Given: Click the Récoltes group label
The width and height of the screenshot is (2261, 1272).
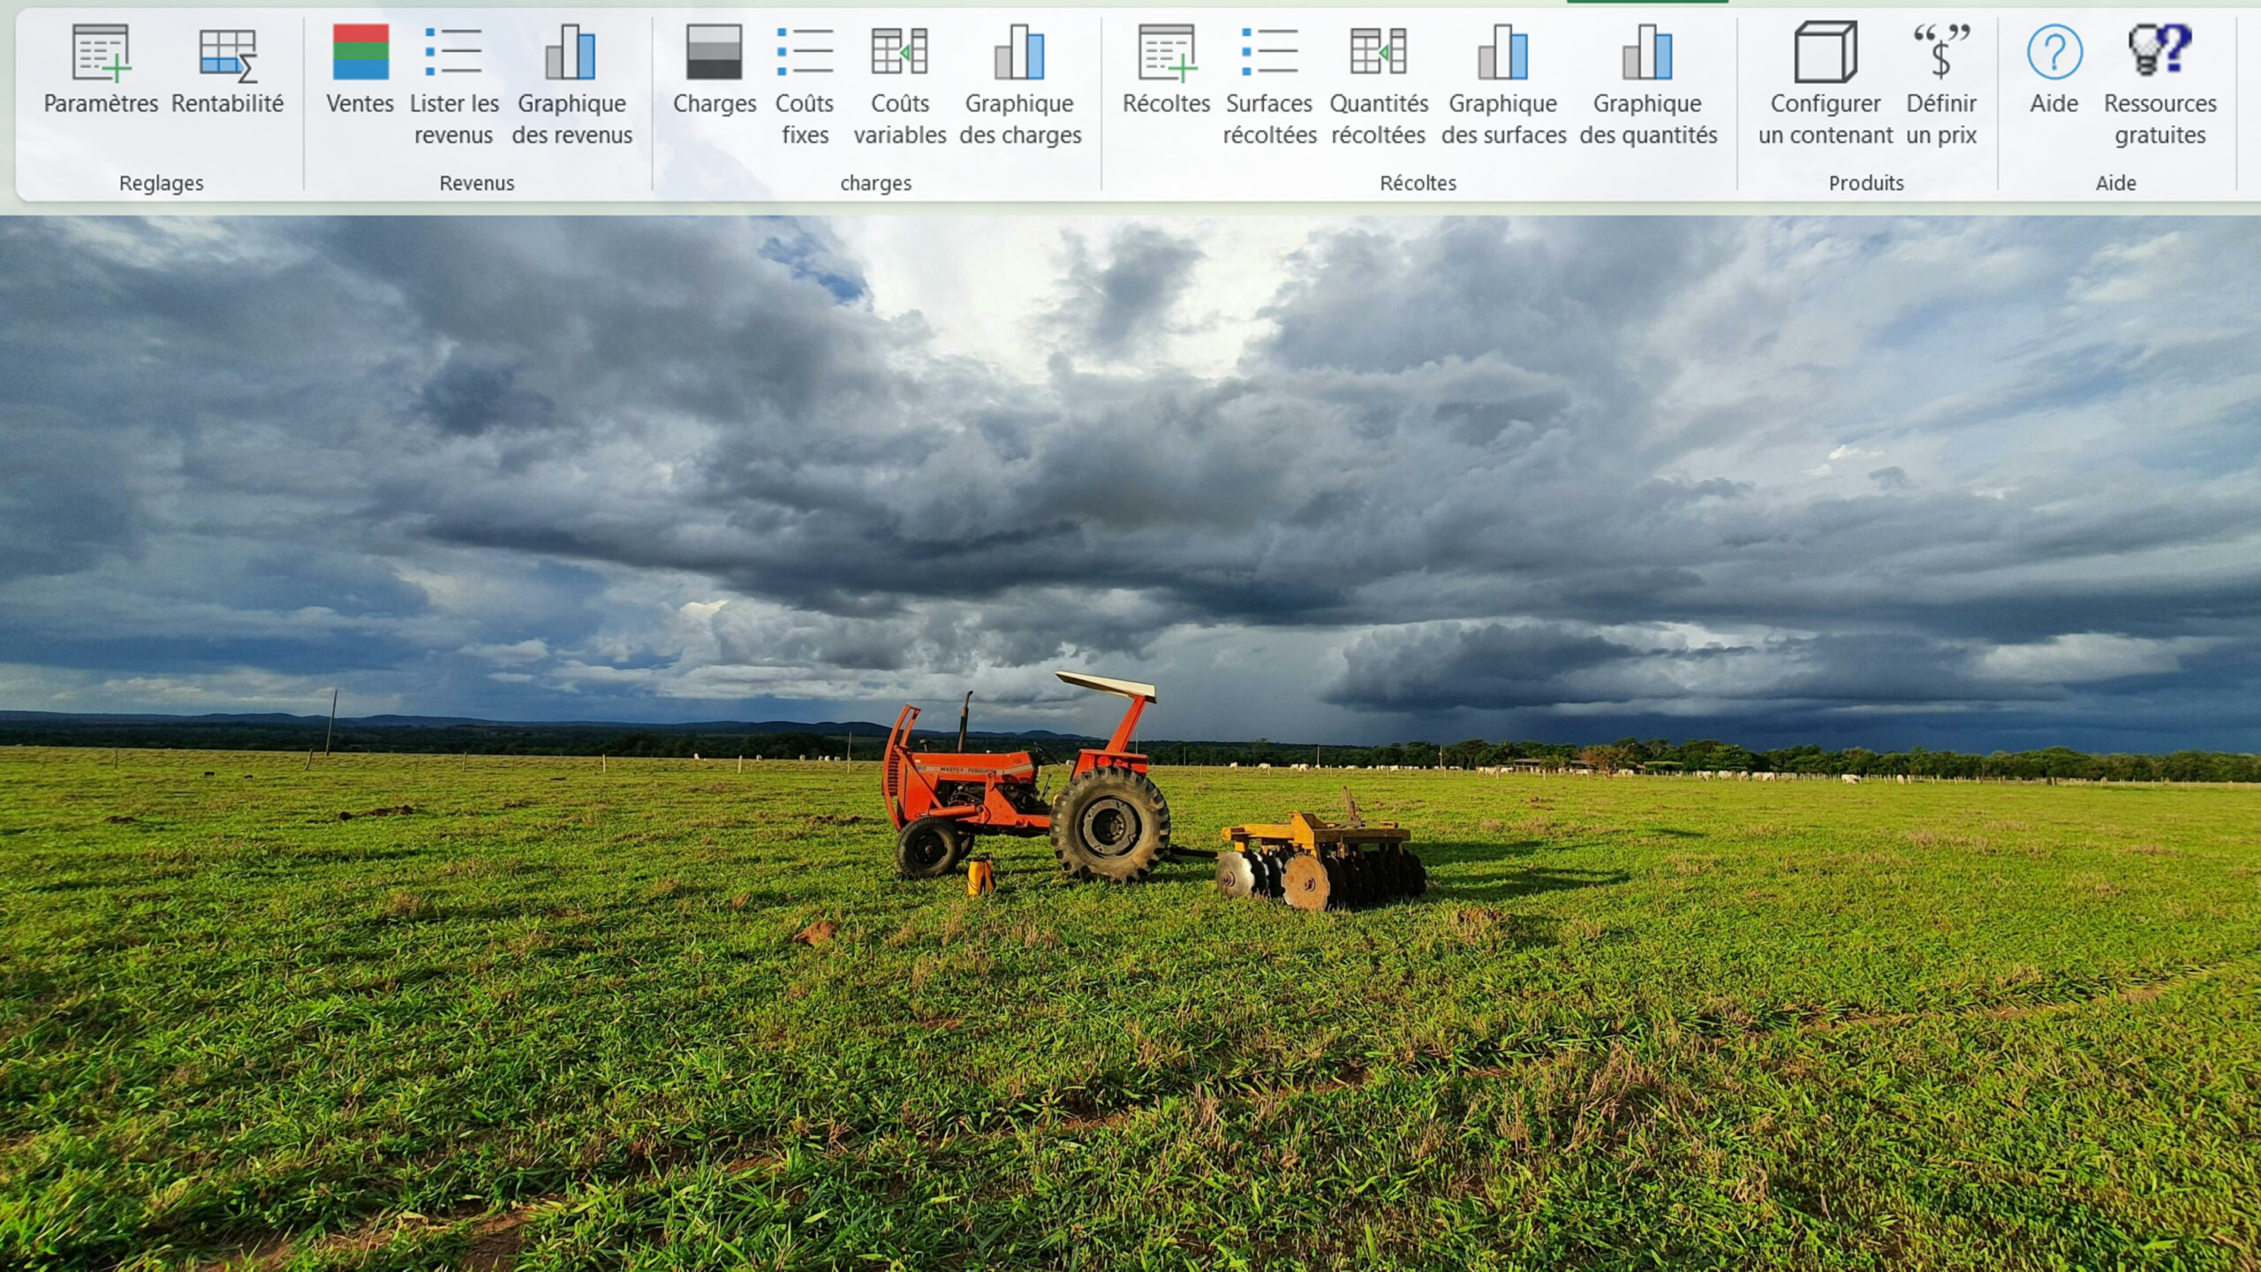Looking at the screenshot, I should click(x=1418, y=183).
